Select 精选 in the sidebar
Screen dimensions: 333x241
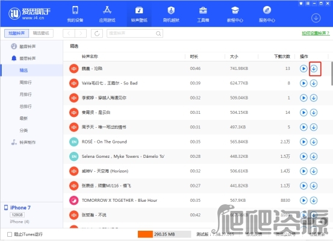pos(32,70)
